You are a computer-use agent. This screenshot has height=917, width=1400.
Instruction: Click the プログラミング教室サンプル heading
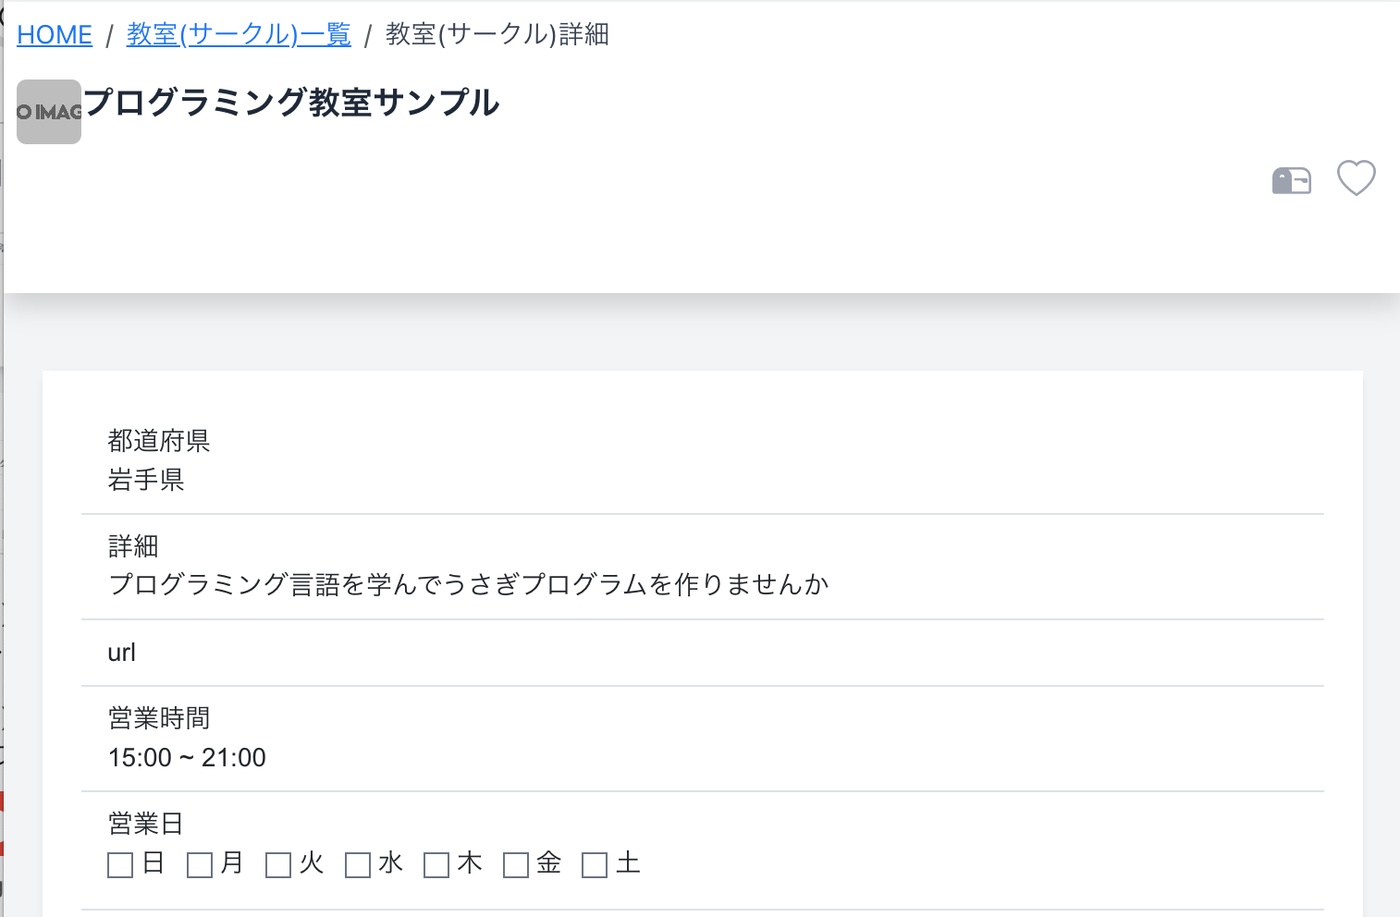point(291,103)
